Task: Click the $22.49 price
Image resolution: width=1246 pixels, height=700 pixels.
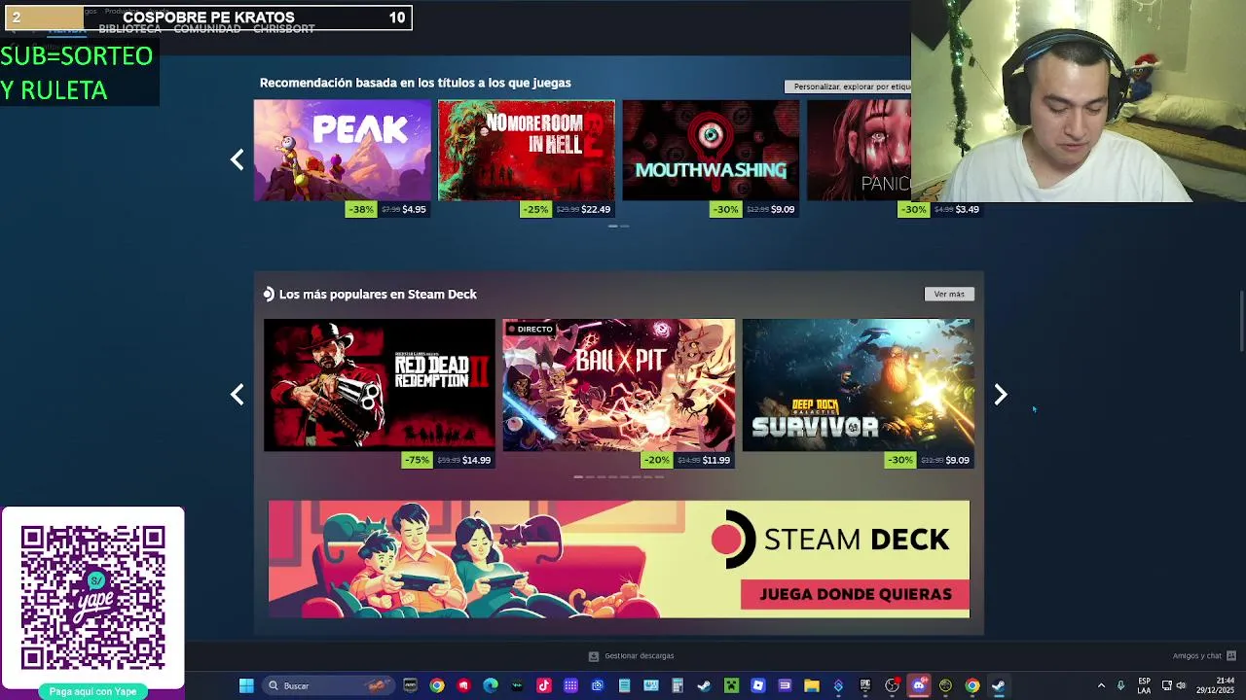Action: click(596, 209)
